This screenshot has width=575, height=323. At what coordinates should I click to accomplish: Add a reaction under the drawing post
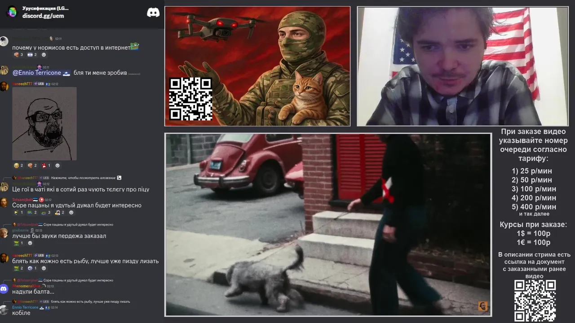coord(57,166)
